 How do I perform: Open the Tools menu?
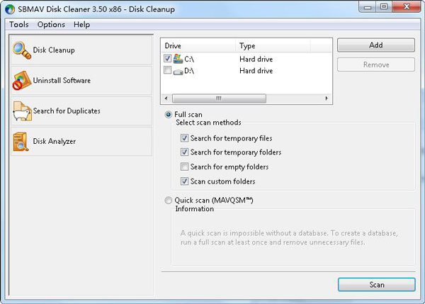point(19,24)
